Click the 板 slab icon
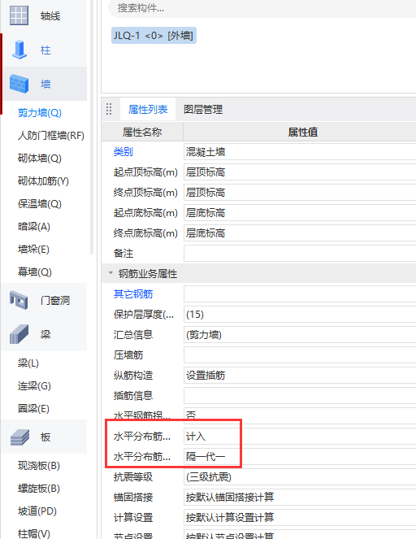This screenshot has width=416, height=539. [x=19, y=437]
